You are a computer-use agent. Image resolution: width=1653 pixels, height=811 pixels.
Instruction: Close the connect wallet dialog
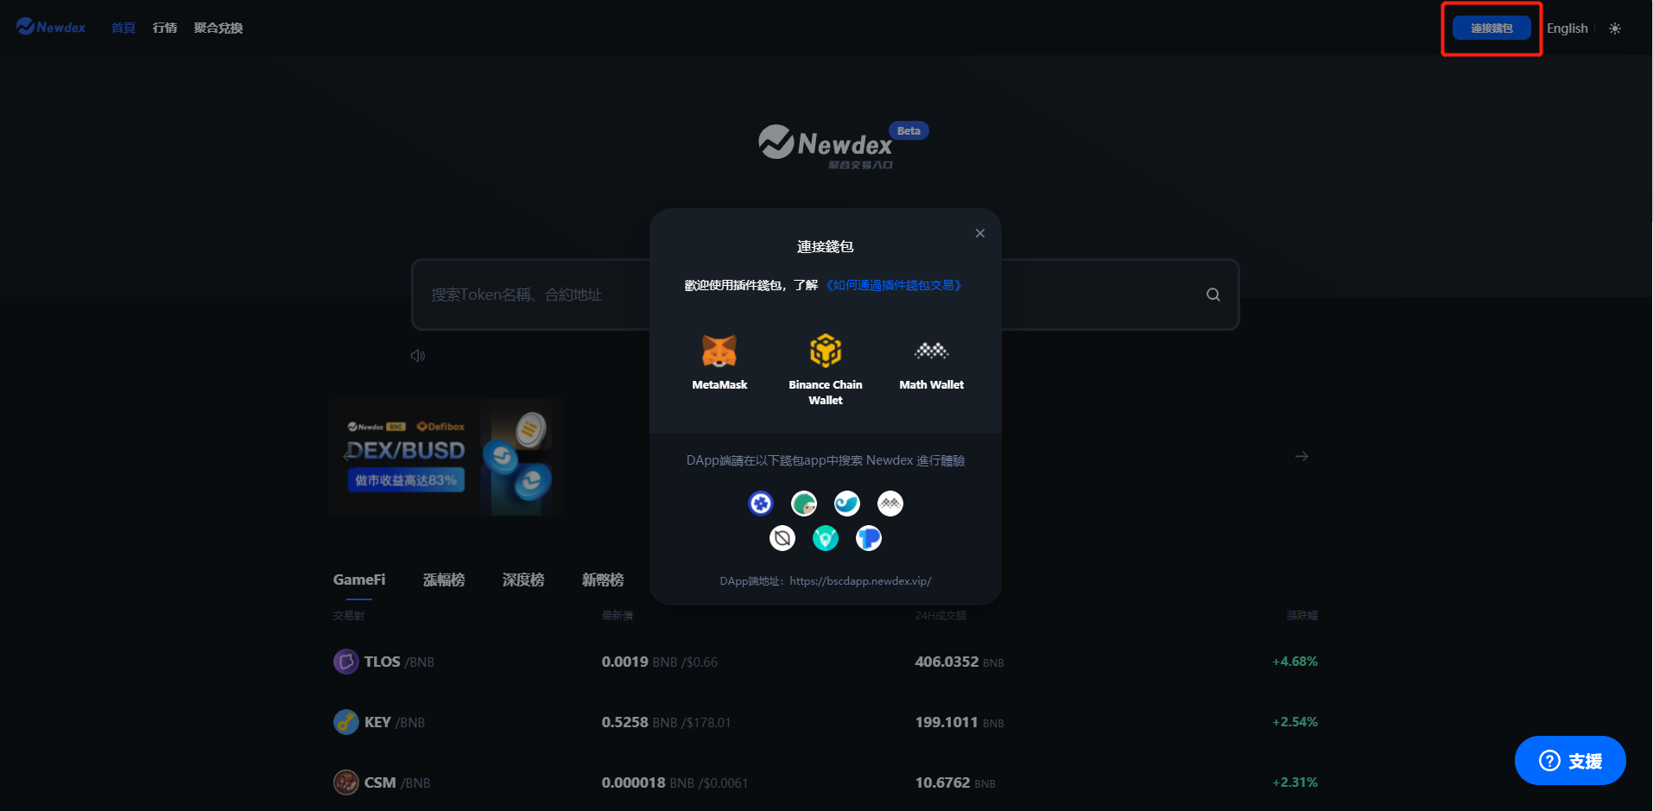(980, 233)
